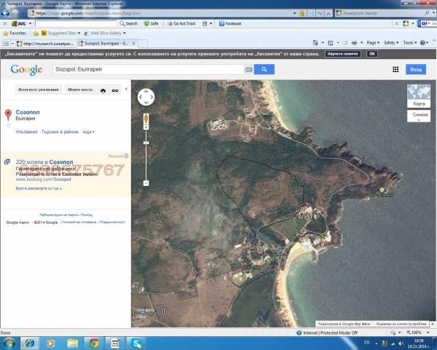Open the Google apps grid icon
The height and width of the screenshot is (350, 437).
click(x=395, y=69)
